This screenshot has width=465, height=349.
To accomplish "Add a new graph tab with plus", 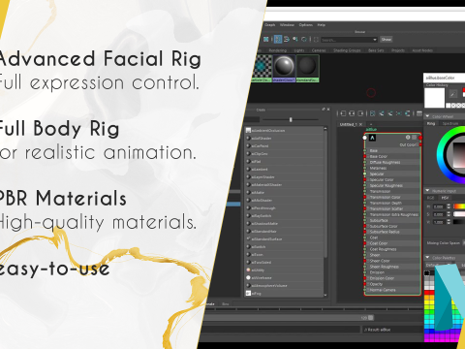I will [x=371, y=124].
